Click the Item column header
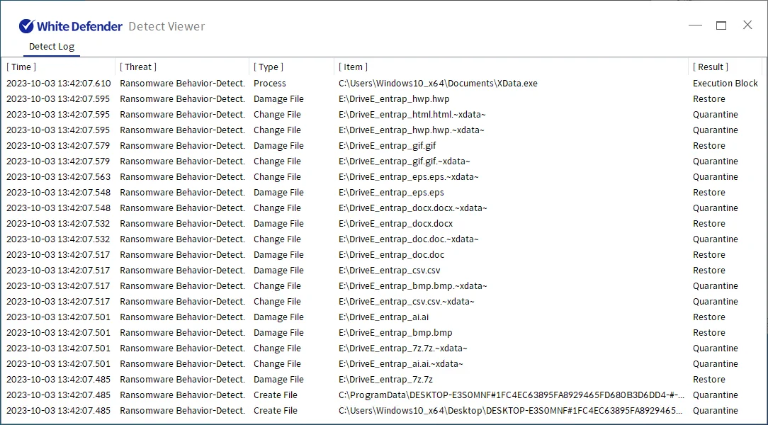 click(354, 67)
